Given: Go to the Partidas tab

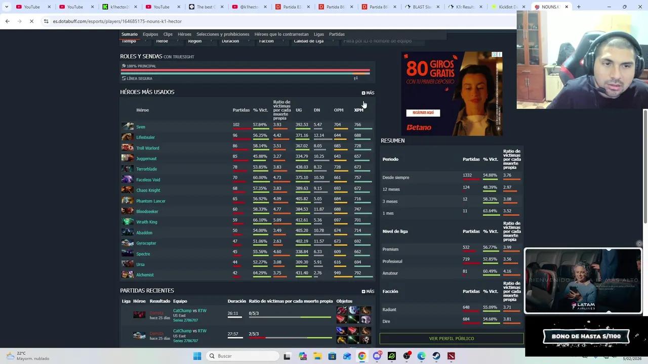Looking at the screenshot, I should tap(337, 34).
